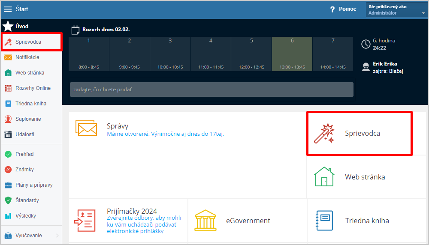The width and height of the screenshot is (429, 245).
Task: Click the Pomoc question mark icon
Action: click(x=332, y=9)
